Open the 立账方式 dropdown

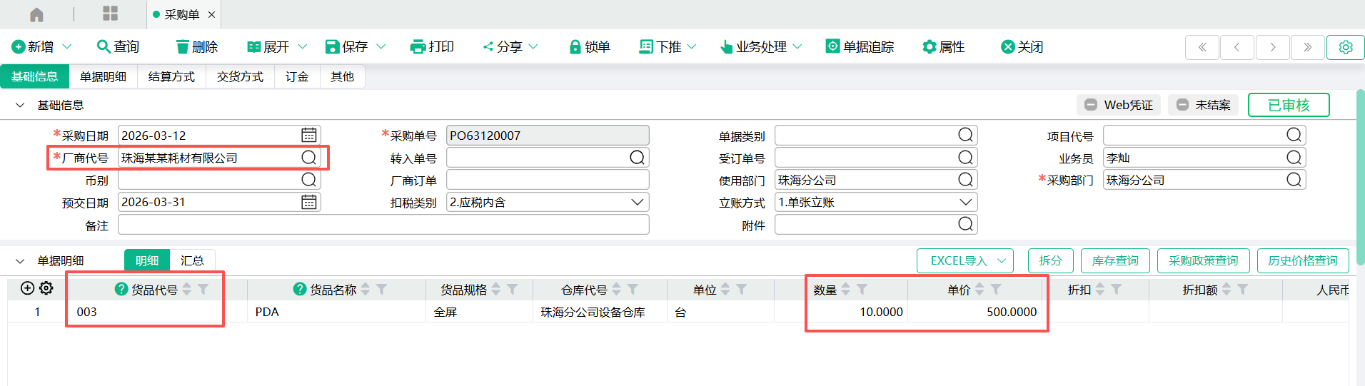point(965,203)
